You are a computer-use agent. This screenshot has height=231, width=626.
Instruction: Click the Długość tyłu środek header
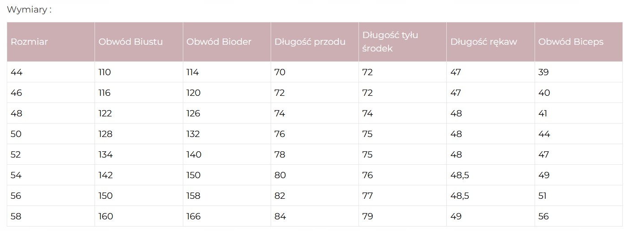pos(390,42)
